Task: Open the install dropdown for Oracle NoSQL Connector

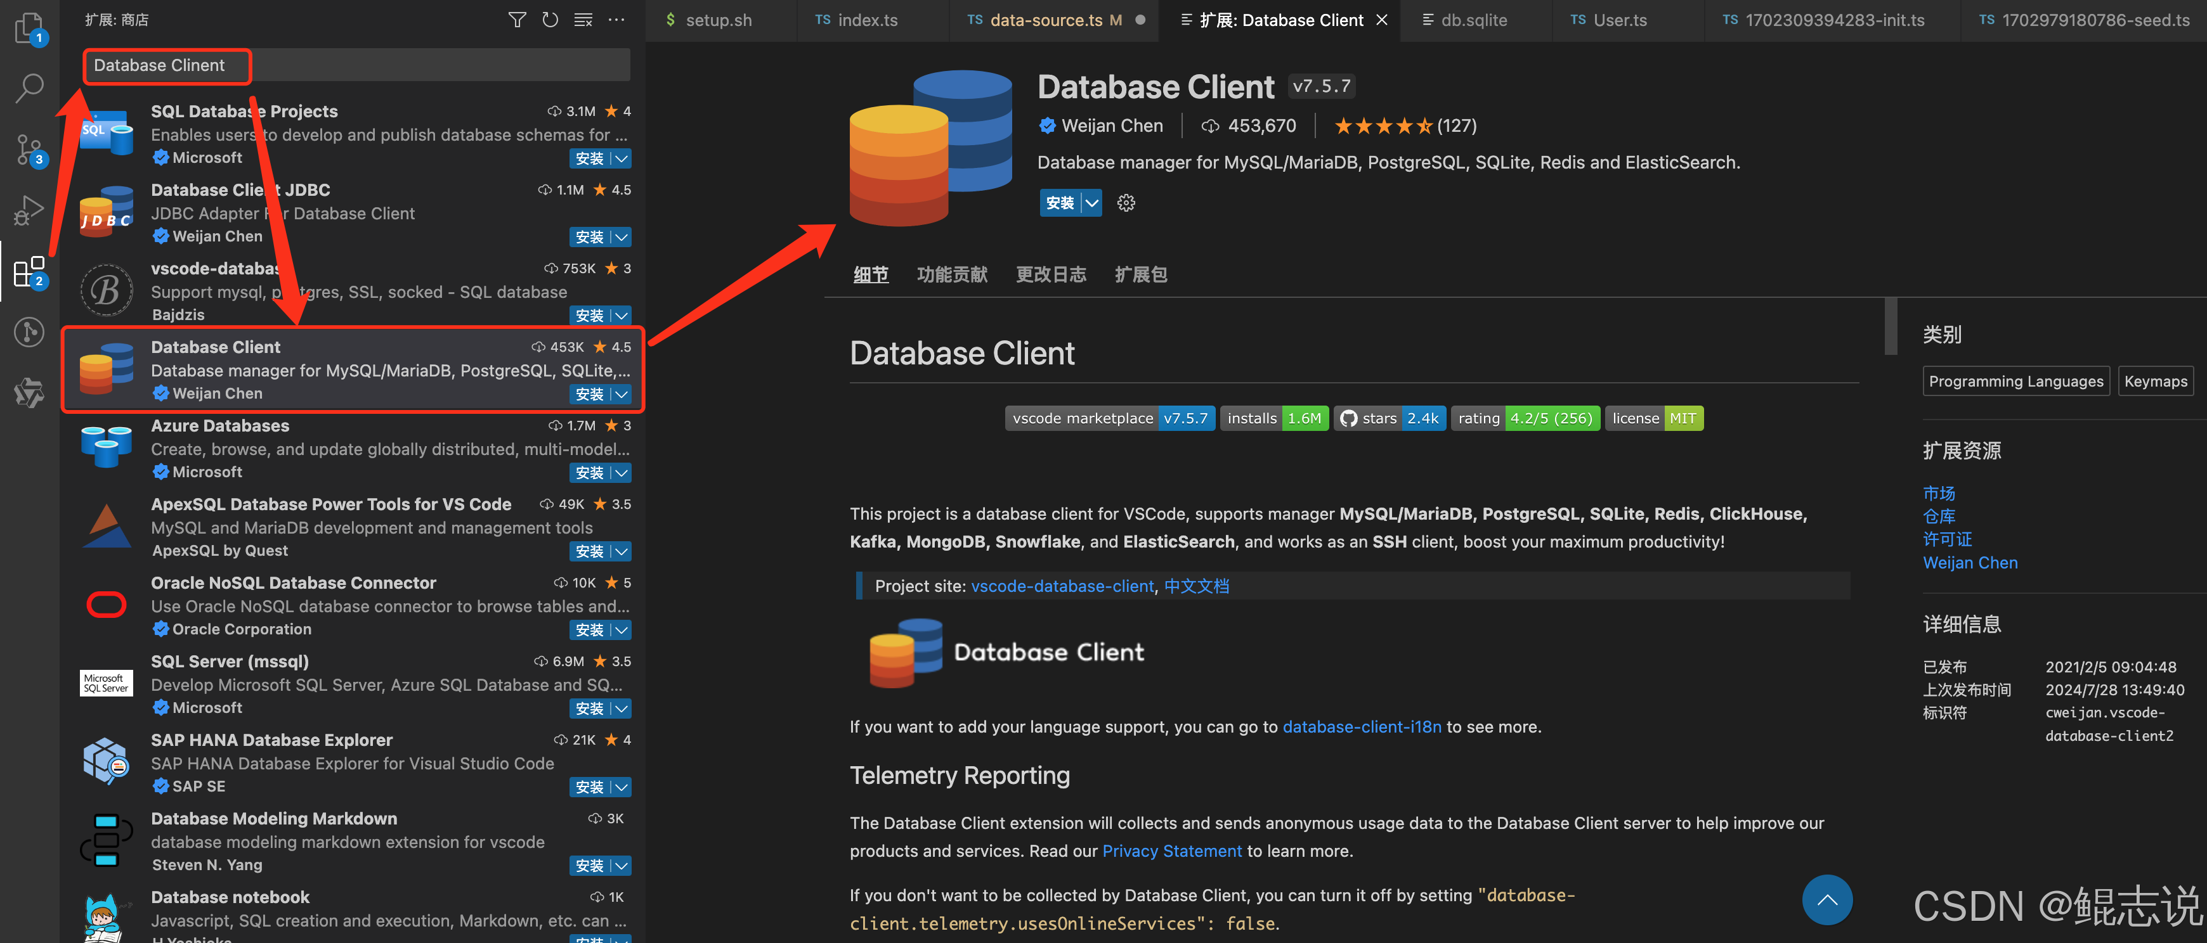Action: [x=622, y=631]
